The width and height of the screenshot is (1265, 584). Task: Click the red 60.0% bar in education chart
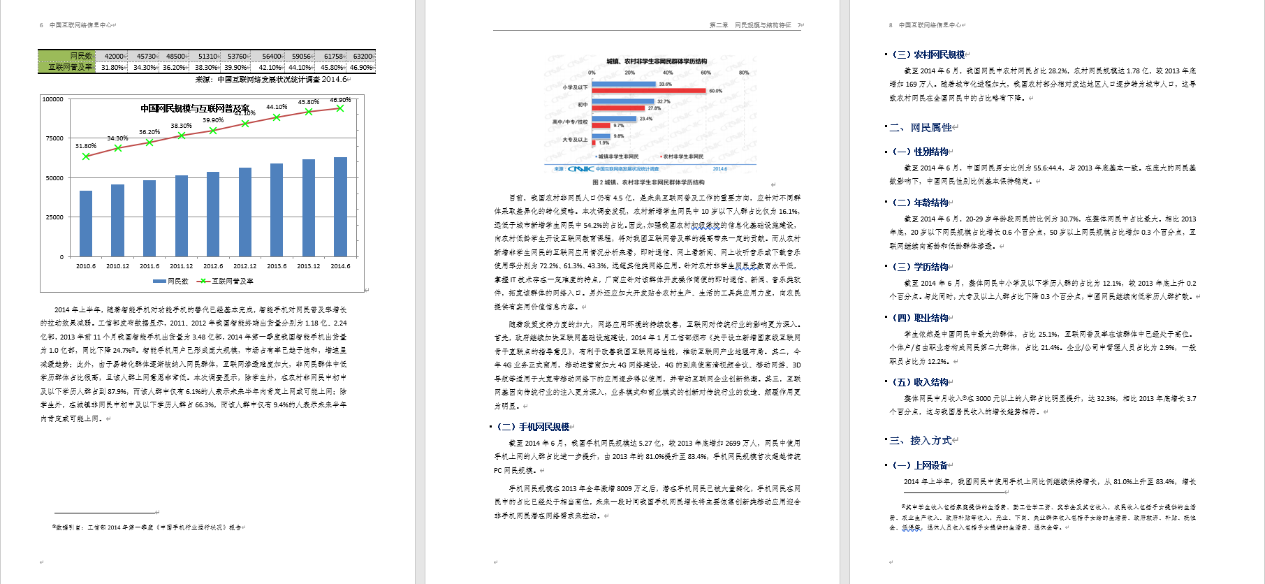pos(649,91)
